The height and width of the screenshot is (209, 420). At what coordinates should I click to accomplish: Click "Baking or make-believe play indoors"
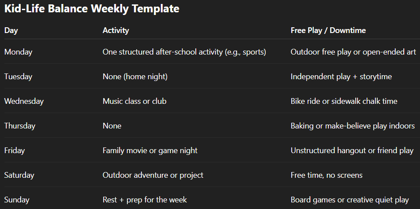tap(353, 126)
